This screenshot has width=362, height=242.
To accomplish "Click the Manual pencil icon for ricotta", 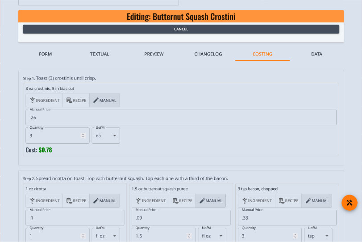I will pyautogui.click(x=96, y=201).
